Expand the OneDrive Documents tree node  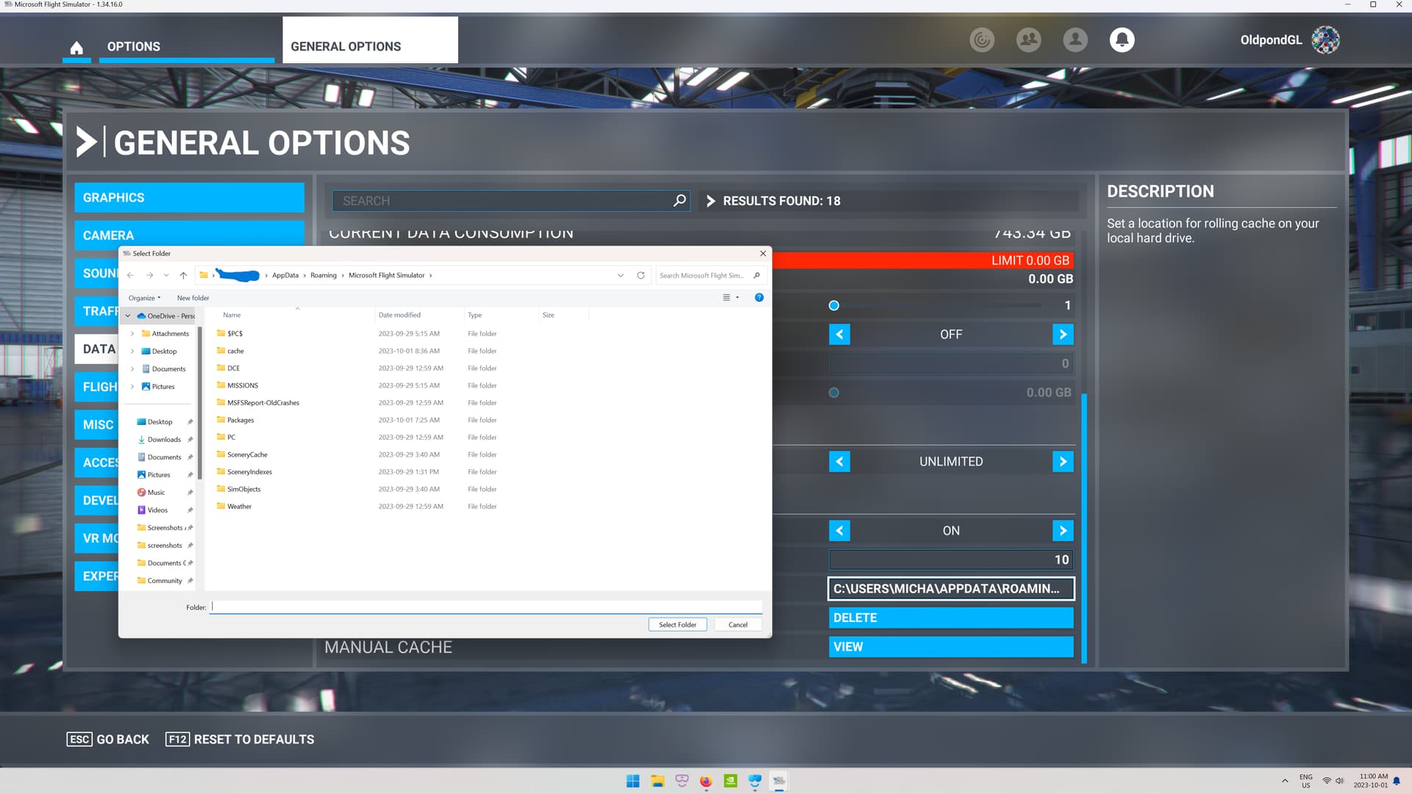point(132,369)
